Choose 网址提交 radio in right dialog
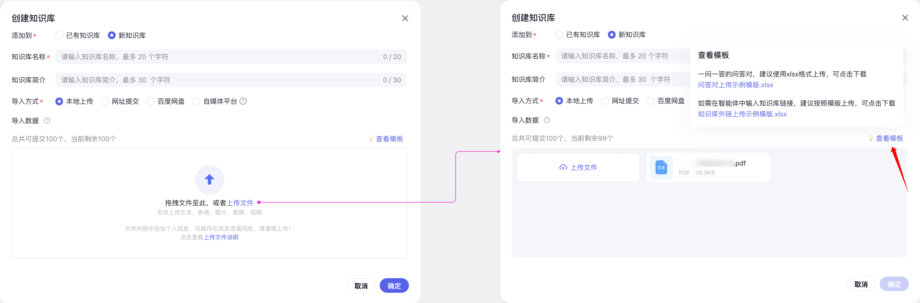 click(x=605, y=101)
